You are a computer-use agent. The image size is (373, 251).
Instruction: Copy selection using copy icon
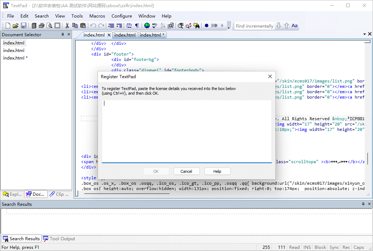pyautogui.click(x=75, y=25)
